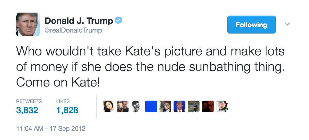View the 1,828 likes list
309x140 pixels.
pos(67,110)
